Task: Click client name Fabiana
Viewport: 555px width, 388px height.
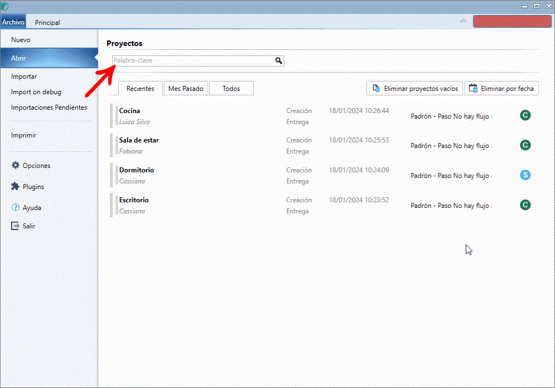Action: point(130,151)
